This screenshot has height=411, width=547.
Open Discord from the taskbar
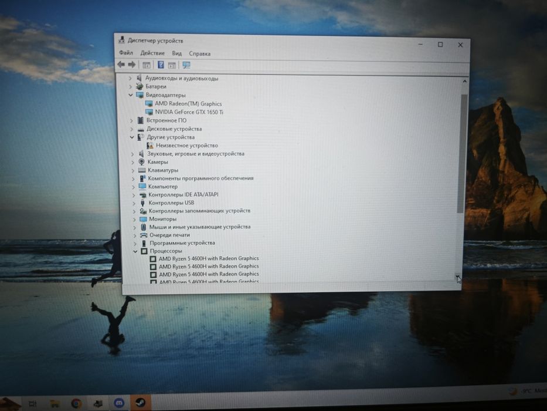click(x=119, y=403)
